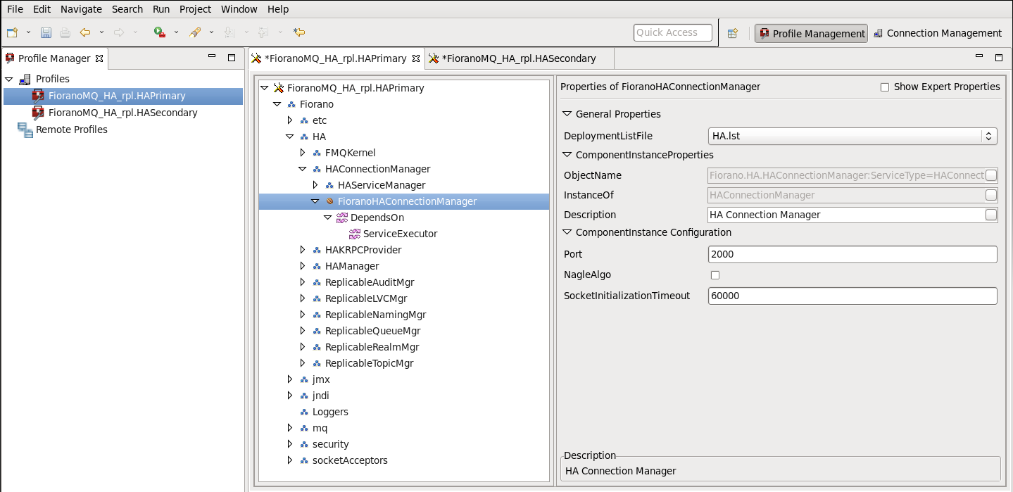Open the Navigate menu
The width and height of the screenshot is (1013, 492).
(x=81, y=9)
